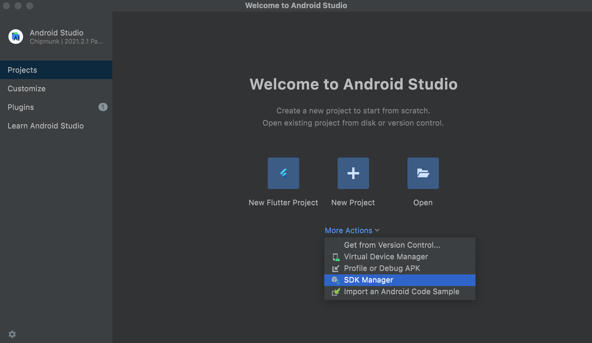Click the New Project plus icon
Screen dimensions: 592x343
353,173
